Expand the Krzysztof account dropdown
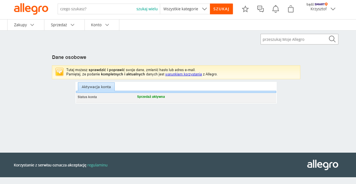 pos(323,9)
